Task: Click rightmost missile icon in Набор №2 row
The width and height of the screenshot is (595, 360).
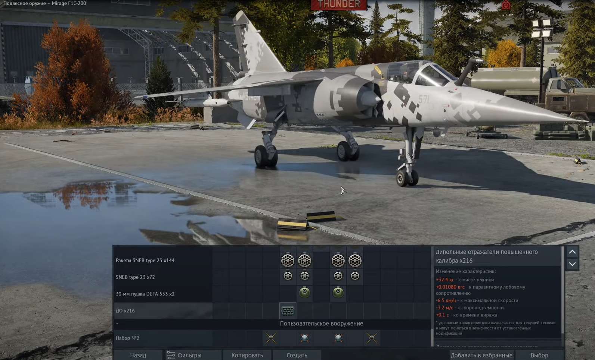Action: tap(372, 338)
